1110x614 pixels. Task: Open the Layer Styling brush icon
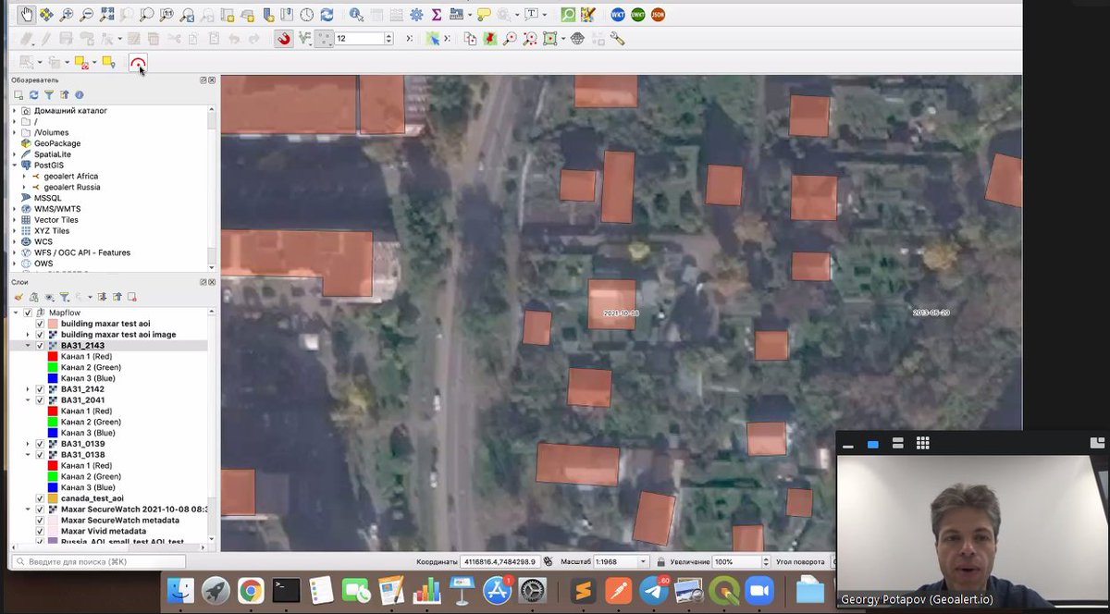pos(18,297)
